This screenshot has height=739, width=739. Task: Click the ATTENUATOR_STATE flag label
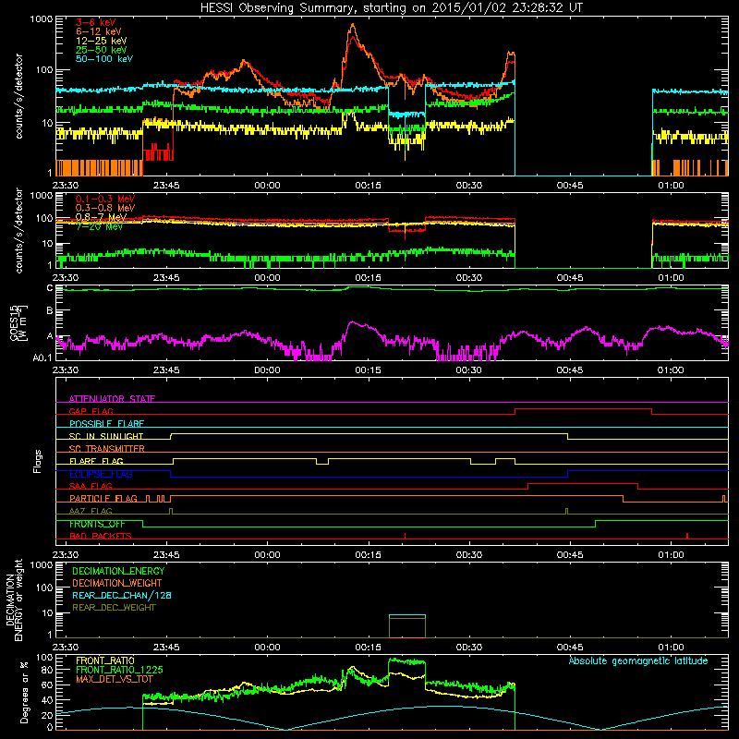tap(112, 399)
